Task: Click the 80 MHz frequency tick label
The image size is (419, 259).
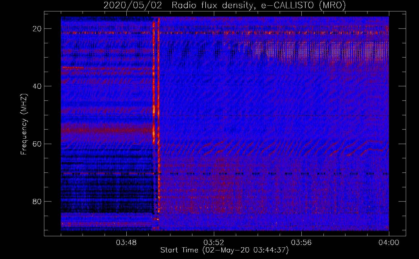Action: point(37,201)
